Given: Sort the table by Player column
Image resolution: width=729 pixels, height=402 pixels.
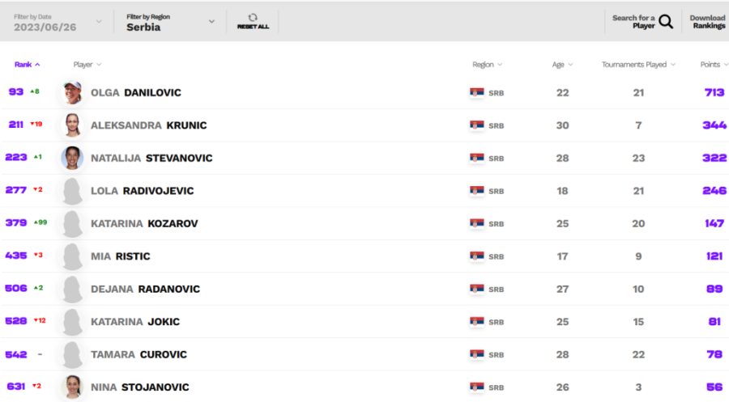Looking at the screenshot, I should coord(87,65).
